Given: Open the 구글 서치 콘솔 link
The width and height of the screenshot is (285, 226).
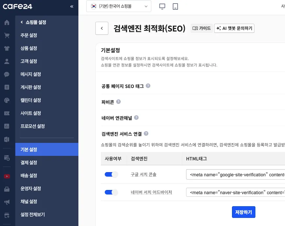Looking at the screenshot, I should tap(143, 174).
